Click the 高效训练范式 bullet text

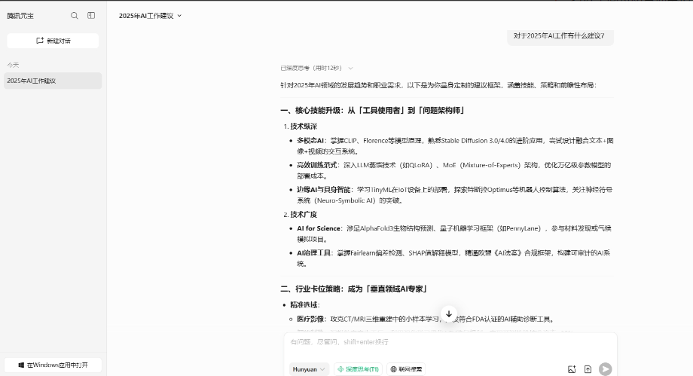[454, 170]
